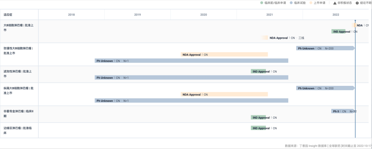Click the 2022 year column header
The height and width of the screenshot is (149, 372).
(336, 14)
